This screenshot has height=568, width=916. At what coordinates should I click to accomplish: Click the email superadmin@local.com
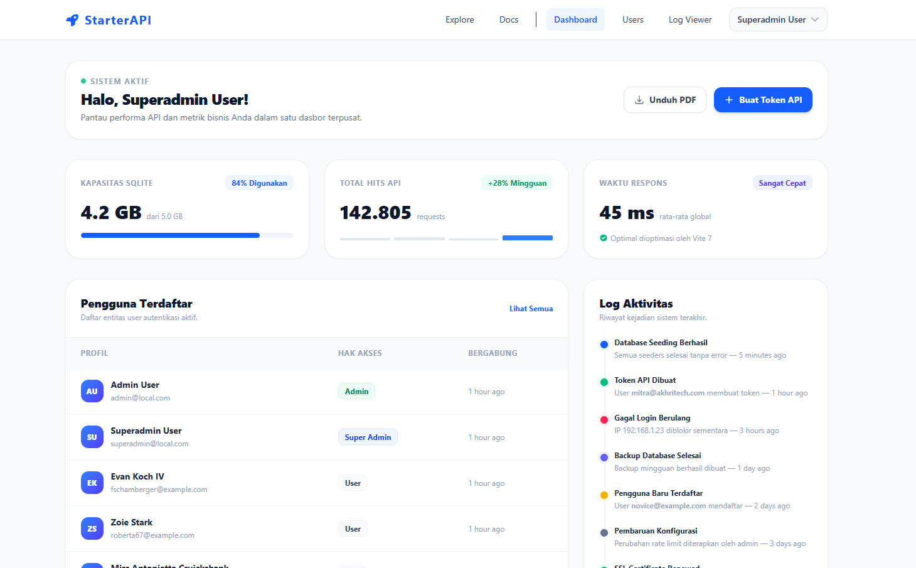point(150,444)
